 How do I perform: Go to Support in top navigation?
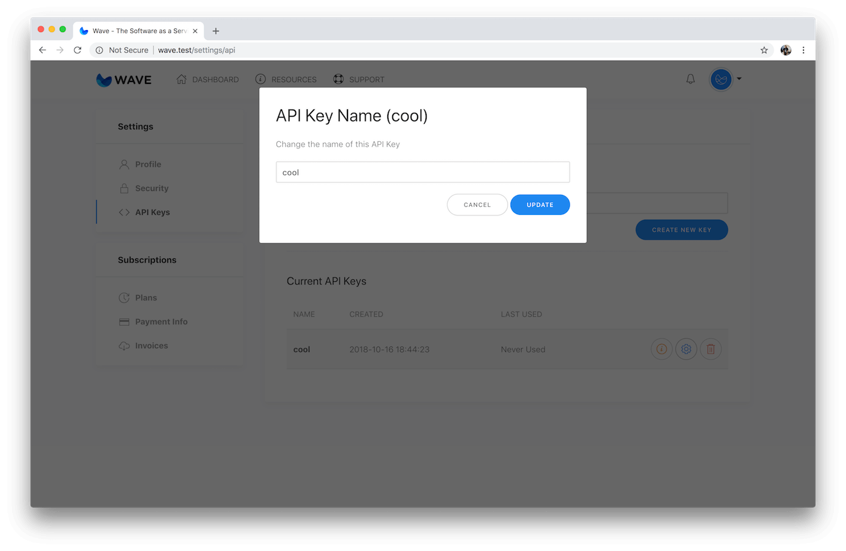pos(359,80)
